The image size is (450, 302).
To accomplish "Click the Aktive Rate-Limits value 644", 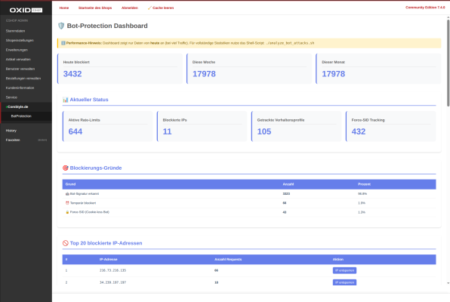I will coord(76,132).
